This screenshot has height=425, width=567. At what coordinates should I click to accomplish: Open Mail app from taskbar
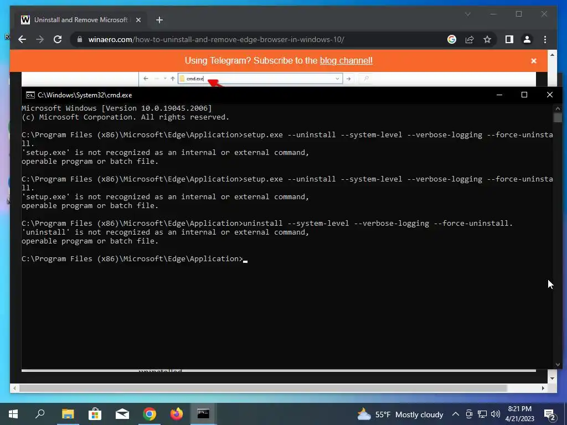point(122,414)
